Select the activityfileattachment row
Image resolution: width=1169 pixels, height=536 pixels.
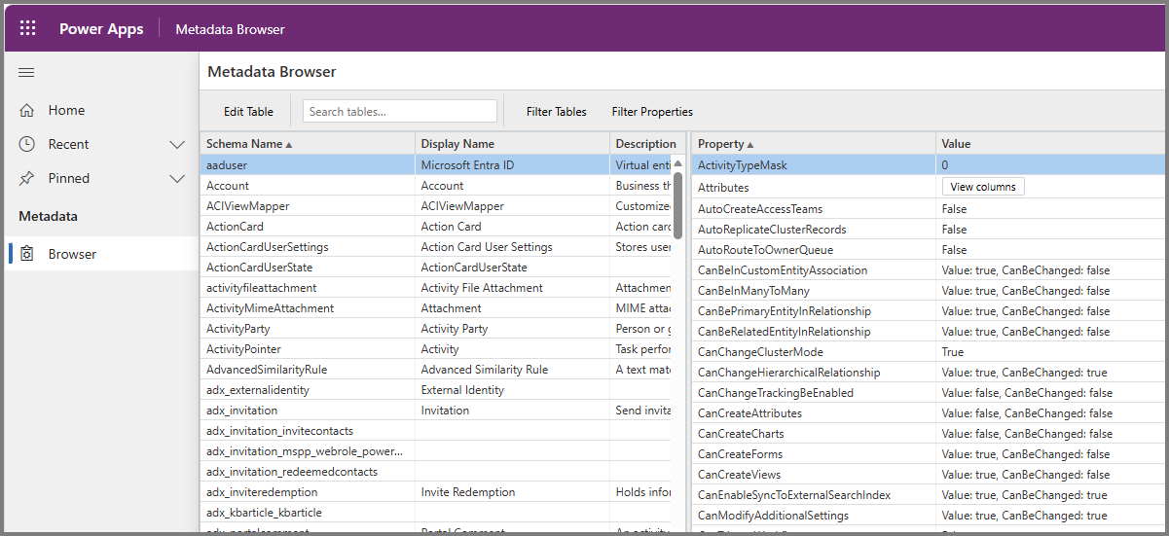pyautogui.click(x=435, y=288)
